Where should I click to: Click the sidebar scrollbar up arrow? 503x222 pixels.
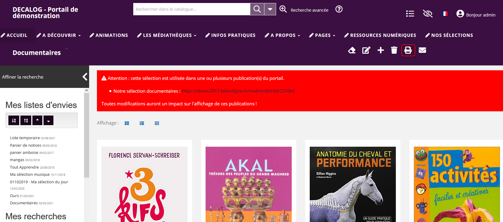click(86, 90)
